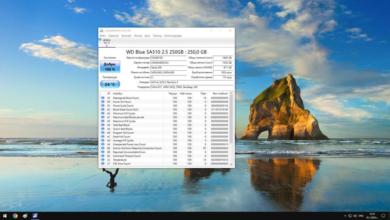The height and width of the screenshot is (220, 390).
Task: Click the status orb beside Power On Hours
Action: point(103,102)
